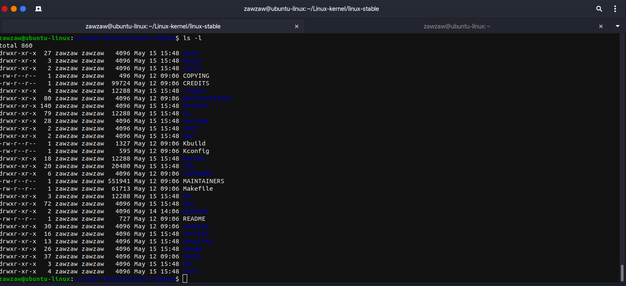Select the "fs" directory name
The image size is (626, 286).
point(187,113)
